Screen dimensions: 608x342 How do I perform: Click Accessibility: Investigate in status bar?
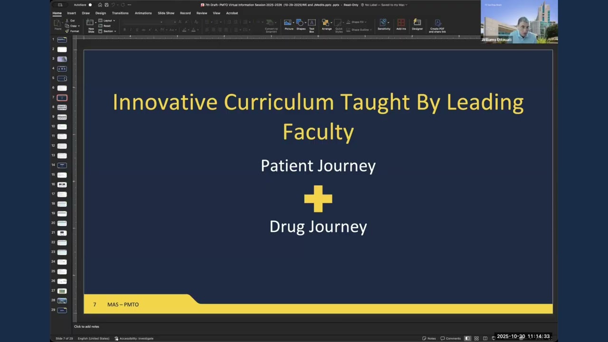(134, 338)
